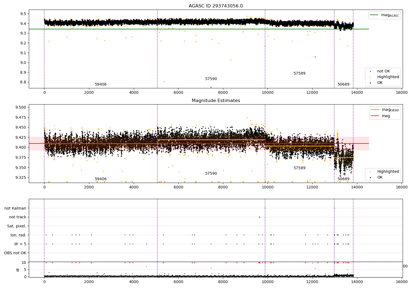
Task: Click the 'dr > 5' axis label
Action: click(20, 244)
